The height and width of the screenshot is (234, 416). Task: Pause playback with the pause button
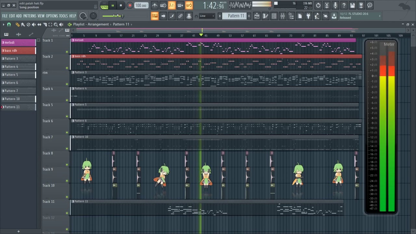click(112, 5)
